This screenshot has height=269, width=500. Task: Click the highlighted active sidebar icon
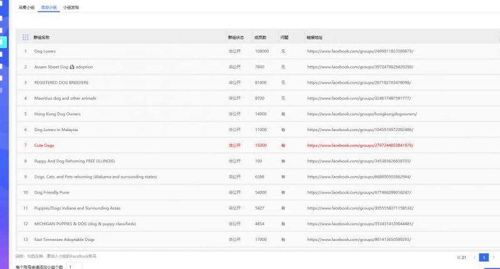[x=2, y=42]
